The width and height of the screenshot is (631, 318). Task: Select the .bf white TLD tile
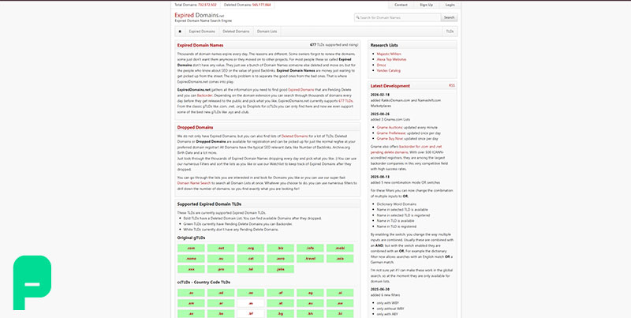click(250, 313)
